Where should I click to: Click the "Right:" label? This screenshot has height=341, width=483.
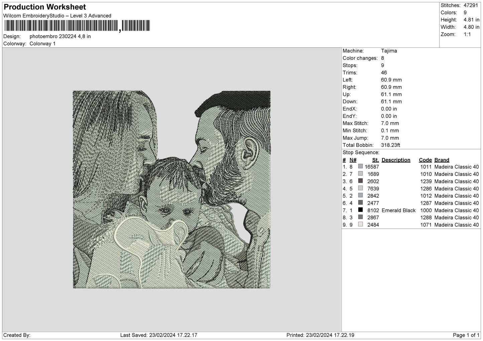click(349, 87)
